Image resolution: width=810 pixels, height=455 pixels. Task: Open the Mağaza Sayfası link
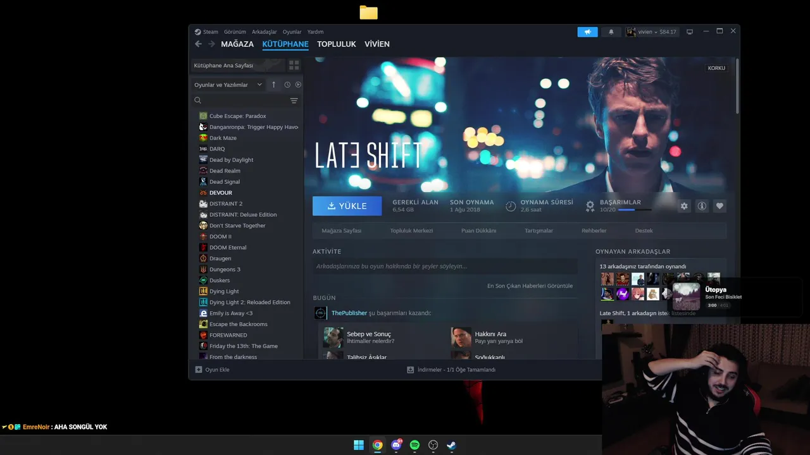[341, 231]
